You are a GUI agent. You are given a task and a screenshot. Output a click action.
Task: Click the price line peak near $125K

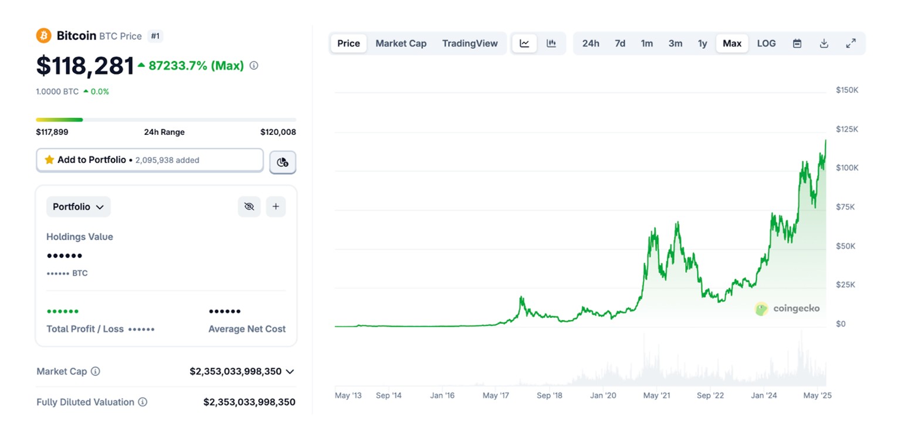tap(826, 141)
